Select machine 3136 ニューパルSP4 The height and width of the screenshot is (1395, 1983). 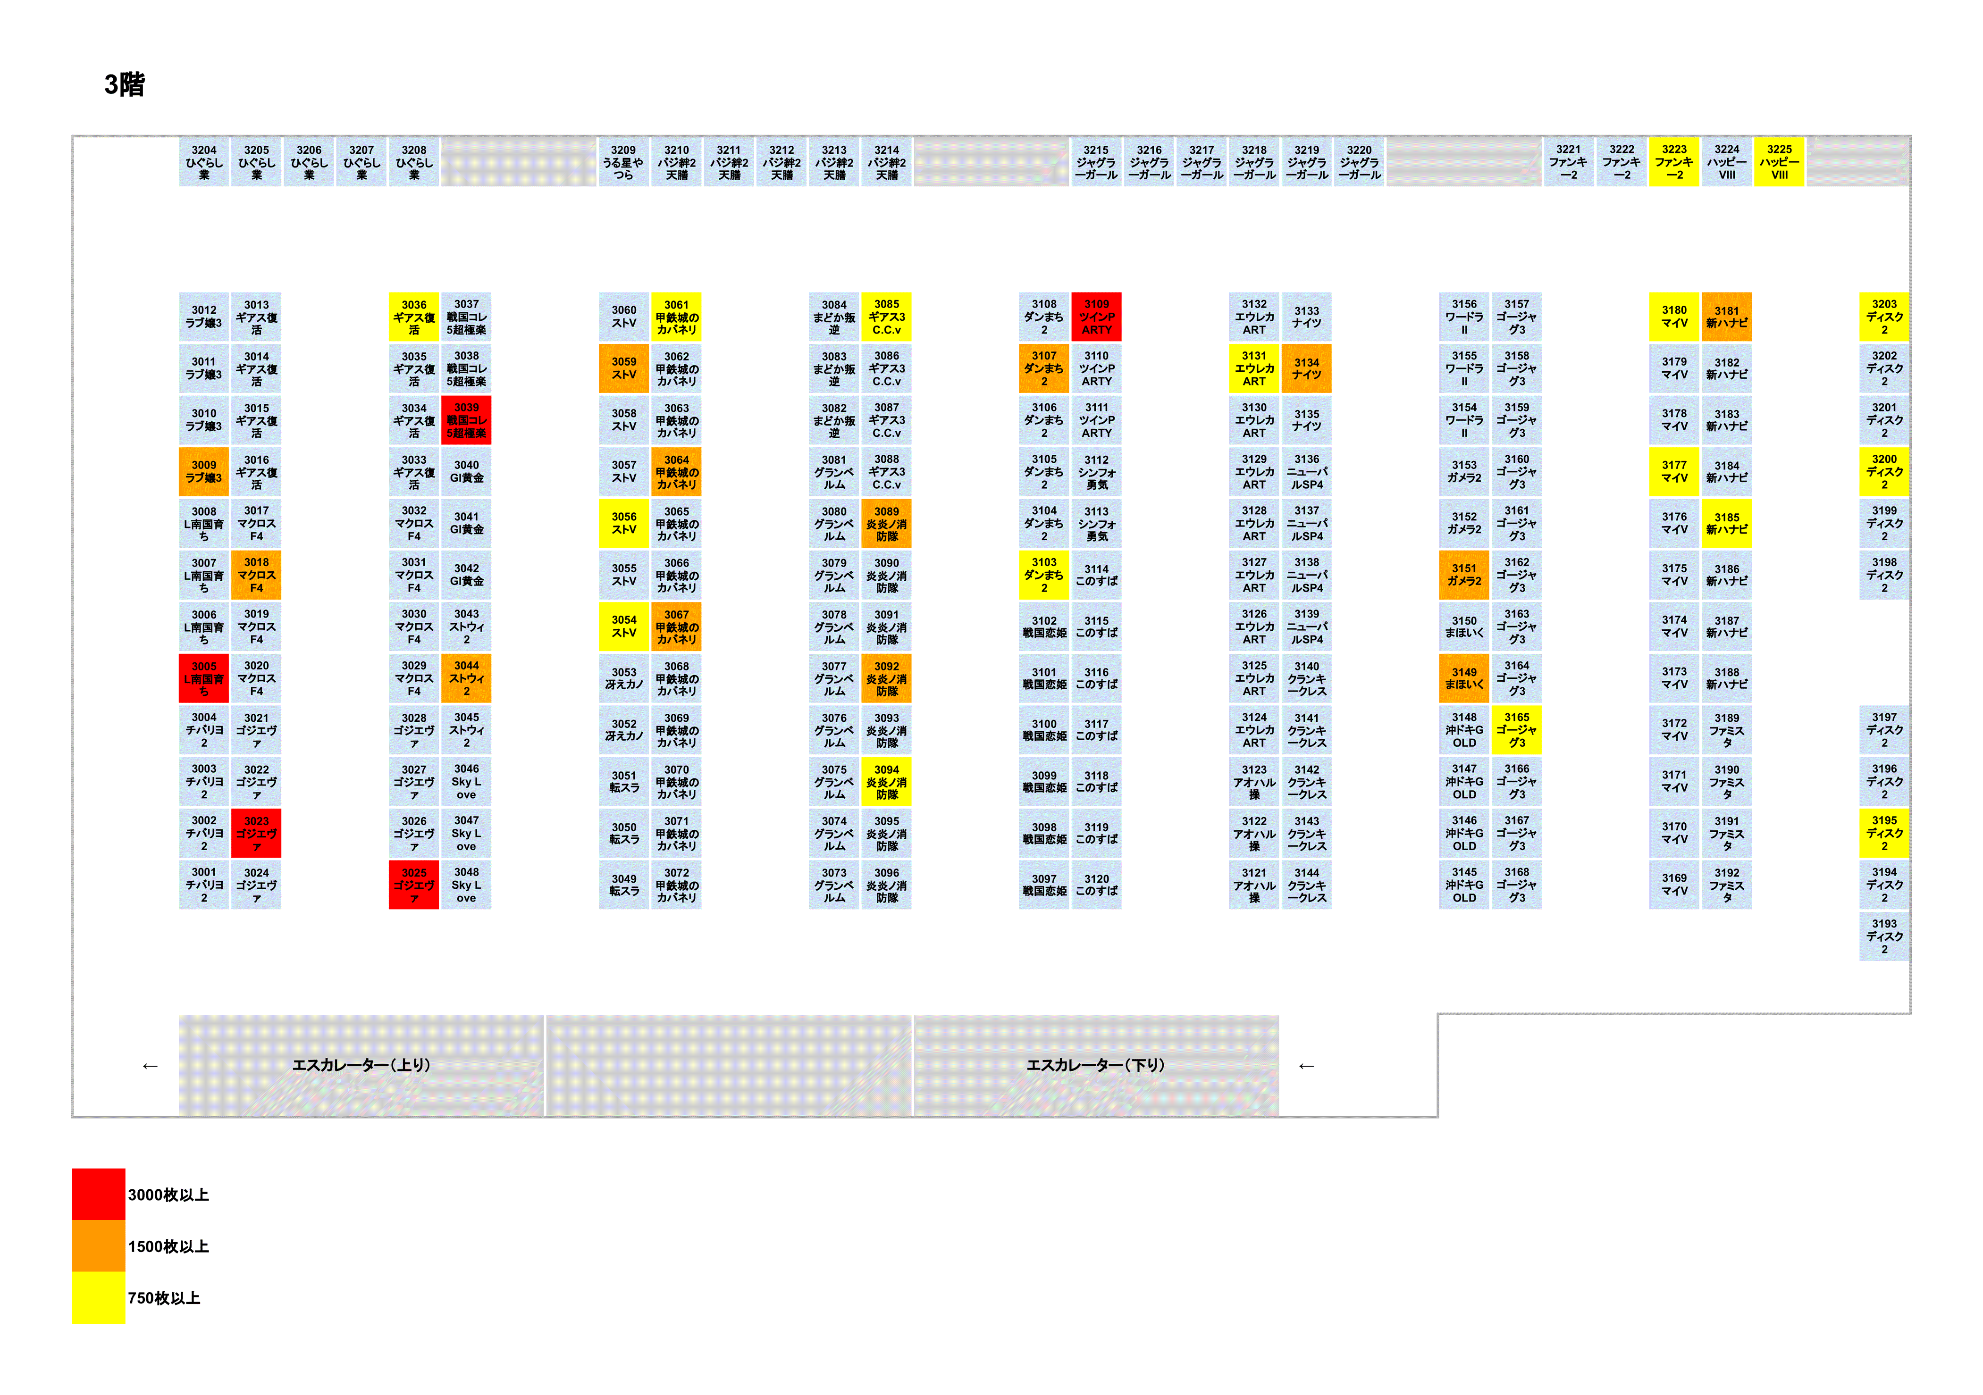click(1307, 471)
